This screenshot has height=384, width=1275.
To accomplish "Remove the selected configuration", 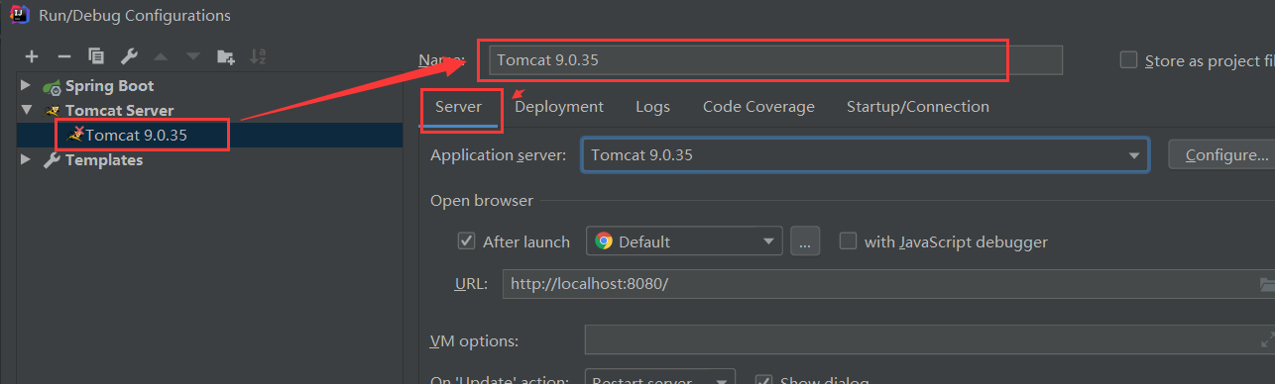I will (x=63, y=56).
